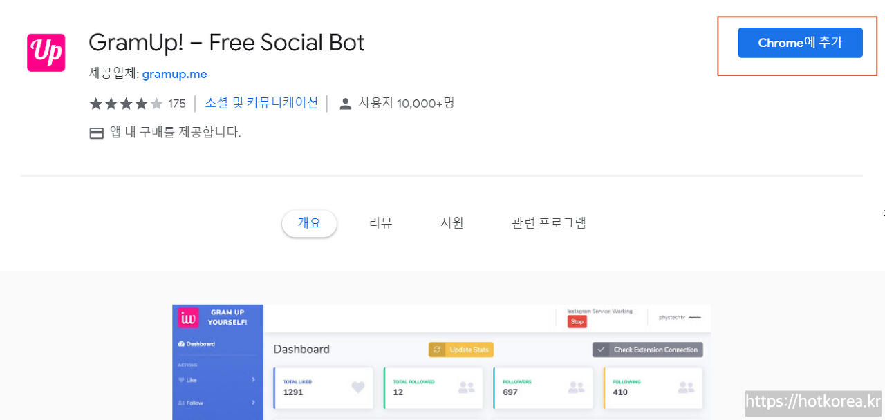Viewport: 885px width, 420px height.
Task: Click the Dashboard heading in preview
Action: pos(301,350)
